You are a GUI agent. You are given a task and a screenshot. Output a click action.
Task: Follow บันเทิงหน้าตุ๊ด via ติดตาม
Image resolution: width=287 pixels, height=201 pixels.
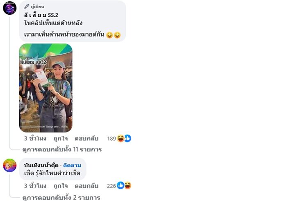72,165
